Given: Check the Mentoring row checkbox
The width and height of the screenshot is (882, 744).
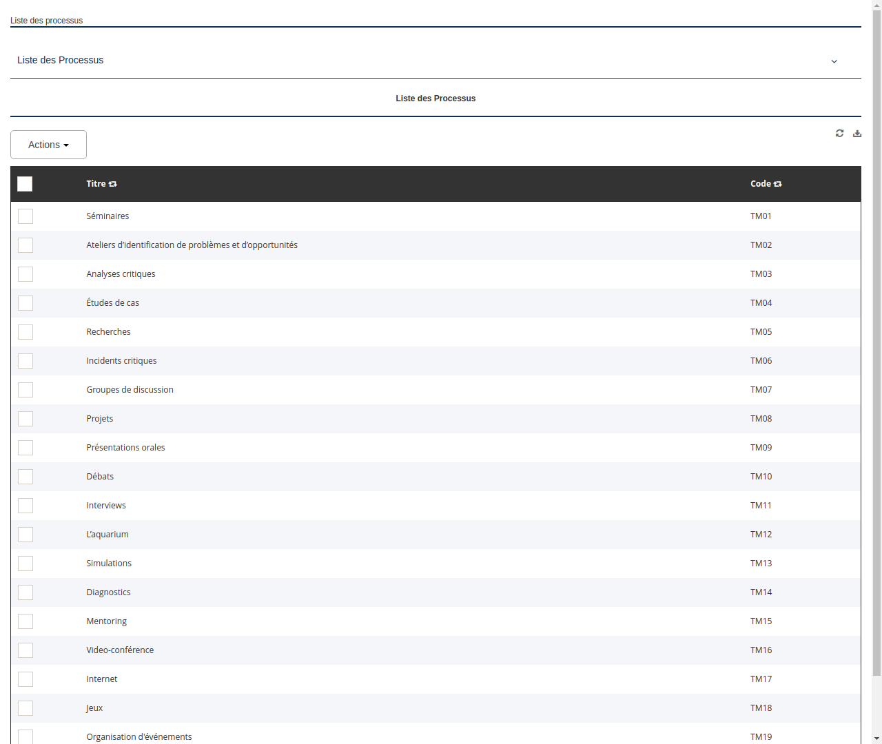Looking at the screenshot, I should (x=25, y=621).
